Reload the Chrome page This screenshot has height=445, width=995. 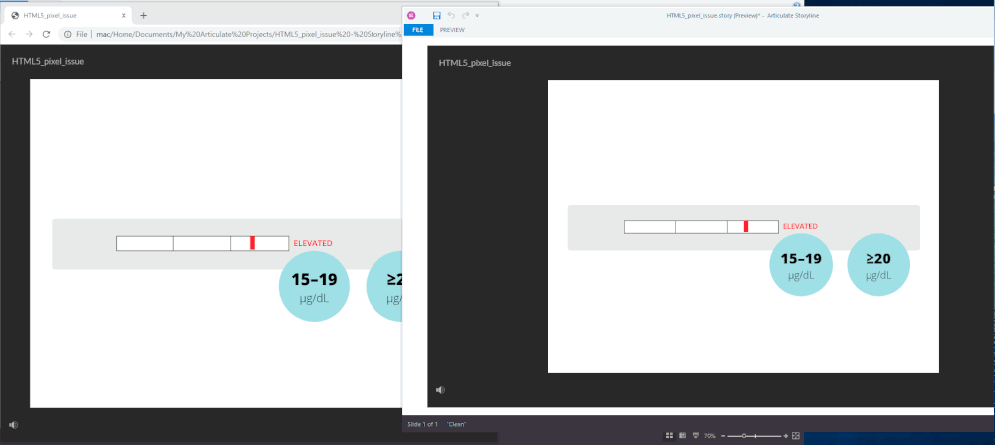click(46, 34)
